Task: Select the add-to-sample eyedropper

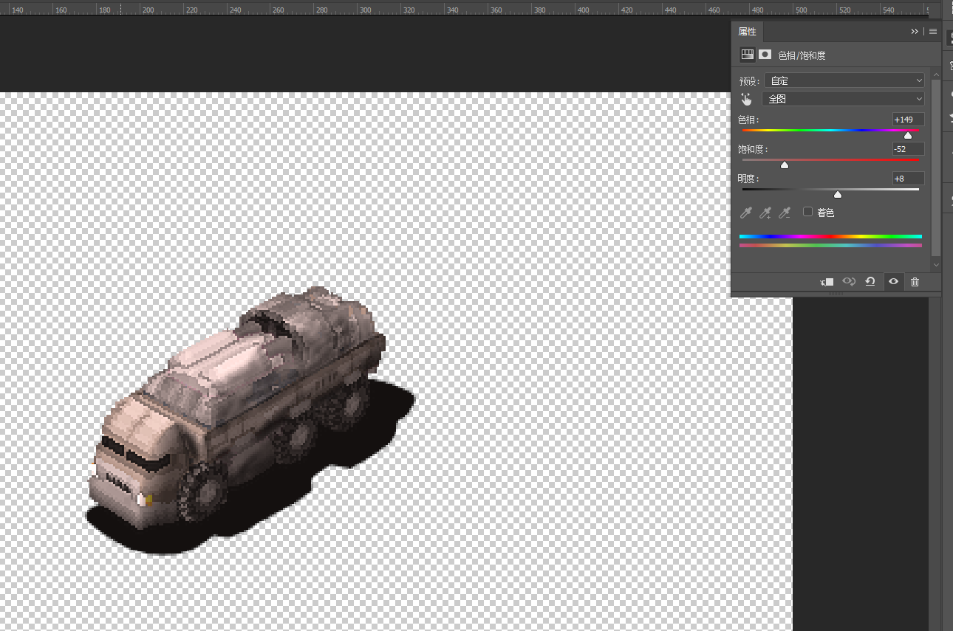Action: tap(766, 213)
